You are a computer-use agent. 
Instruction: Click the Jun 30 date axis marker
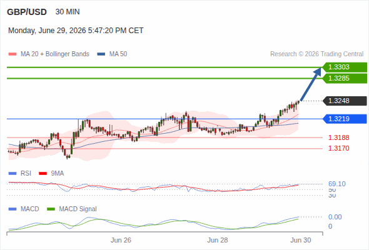point(301,240)
